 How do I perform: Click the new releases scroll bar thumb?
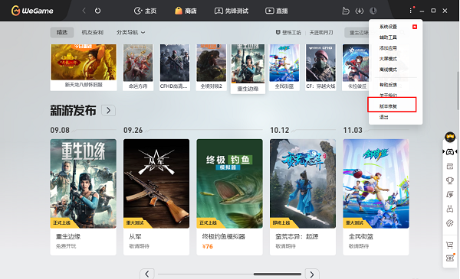tap(278, 274)
